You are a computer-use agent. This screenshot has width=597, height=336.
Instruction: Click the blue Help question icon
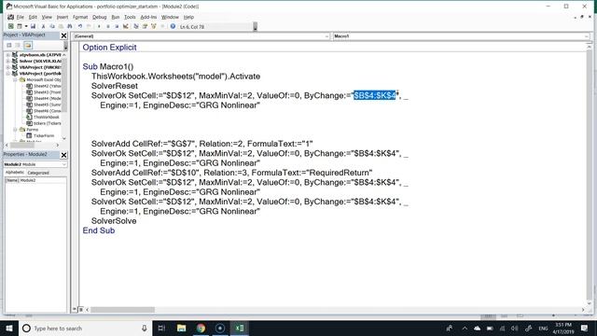[x=173, y=26]
